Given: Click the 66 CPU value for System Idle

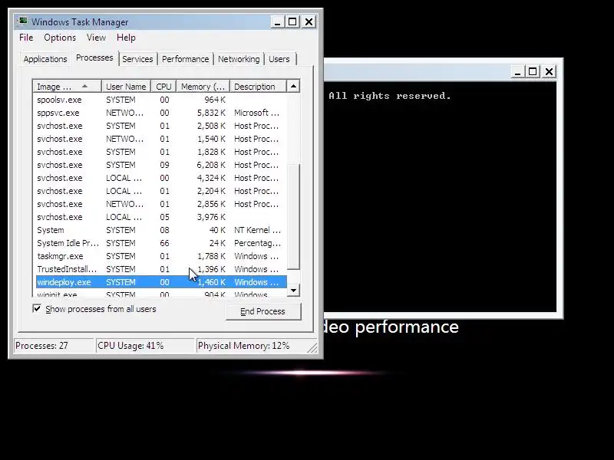Looking at the screenshot, I should pyautogui.click(x=164, y=243).
